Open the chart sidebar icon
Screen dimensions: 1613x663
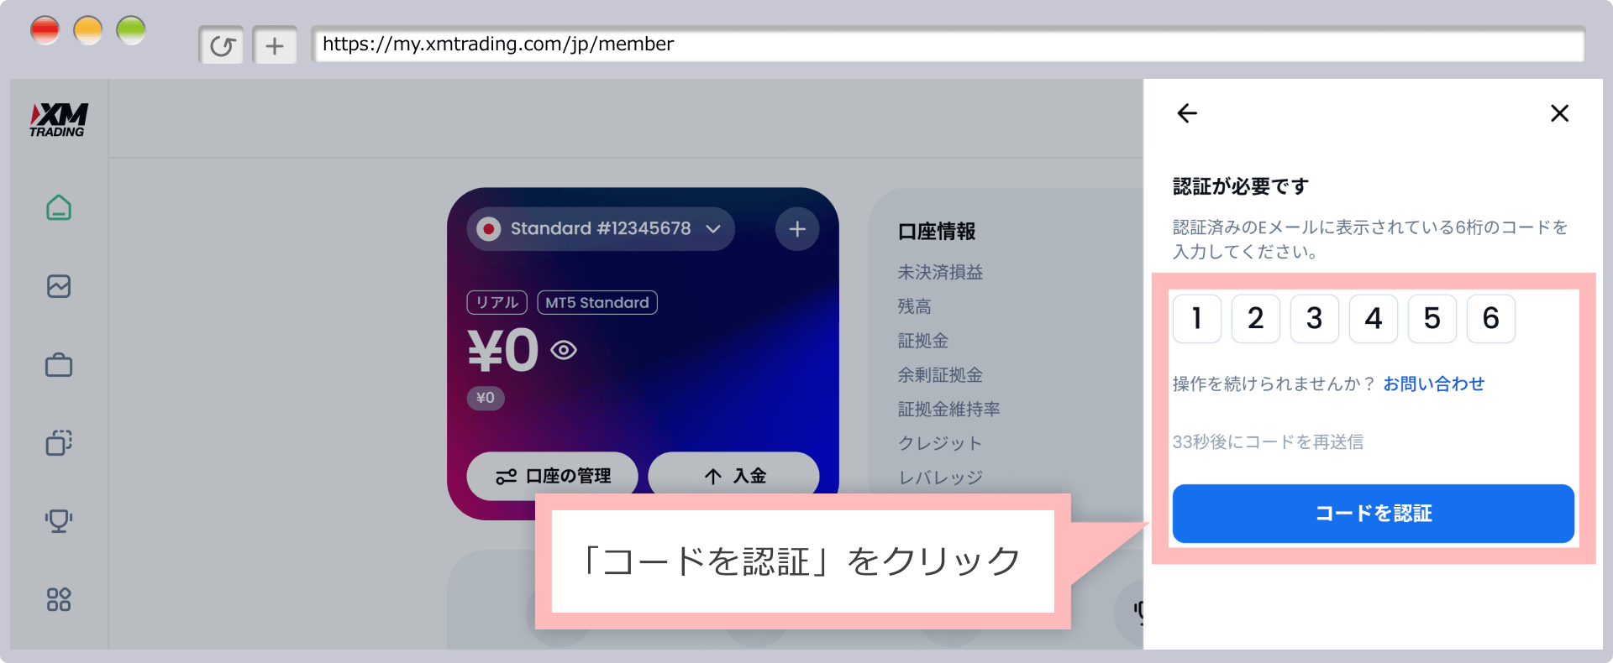coord(59,286)
